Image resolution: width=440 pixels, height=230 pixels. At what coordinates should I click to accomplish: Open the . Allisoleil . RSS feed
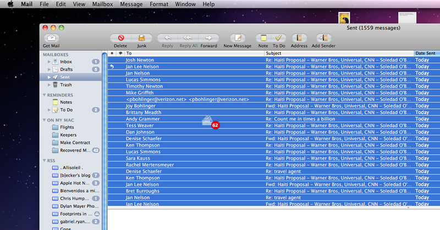(x=71, y=167)
